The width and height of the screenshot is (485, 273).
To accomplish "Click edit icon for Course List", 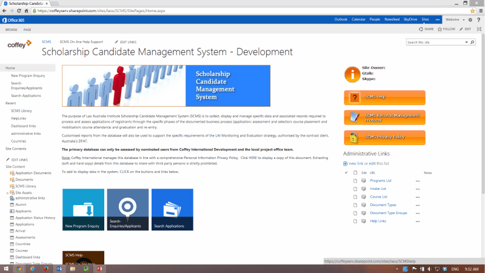I will pos(363,197).
